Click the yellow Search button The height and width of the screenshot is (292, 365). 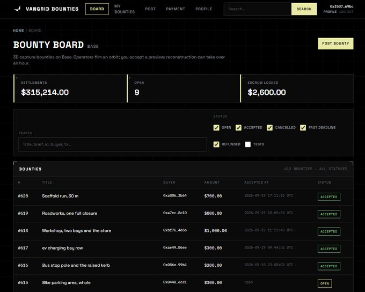304,9
